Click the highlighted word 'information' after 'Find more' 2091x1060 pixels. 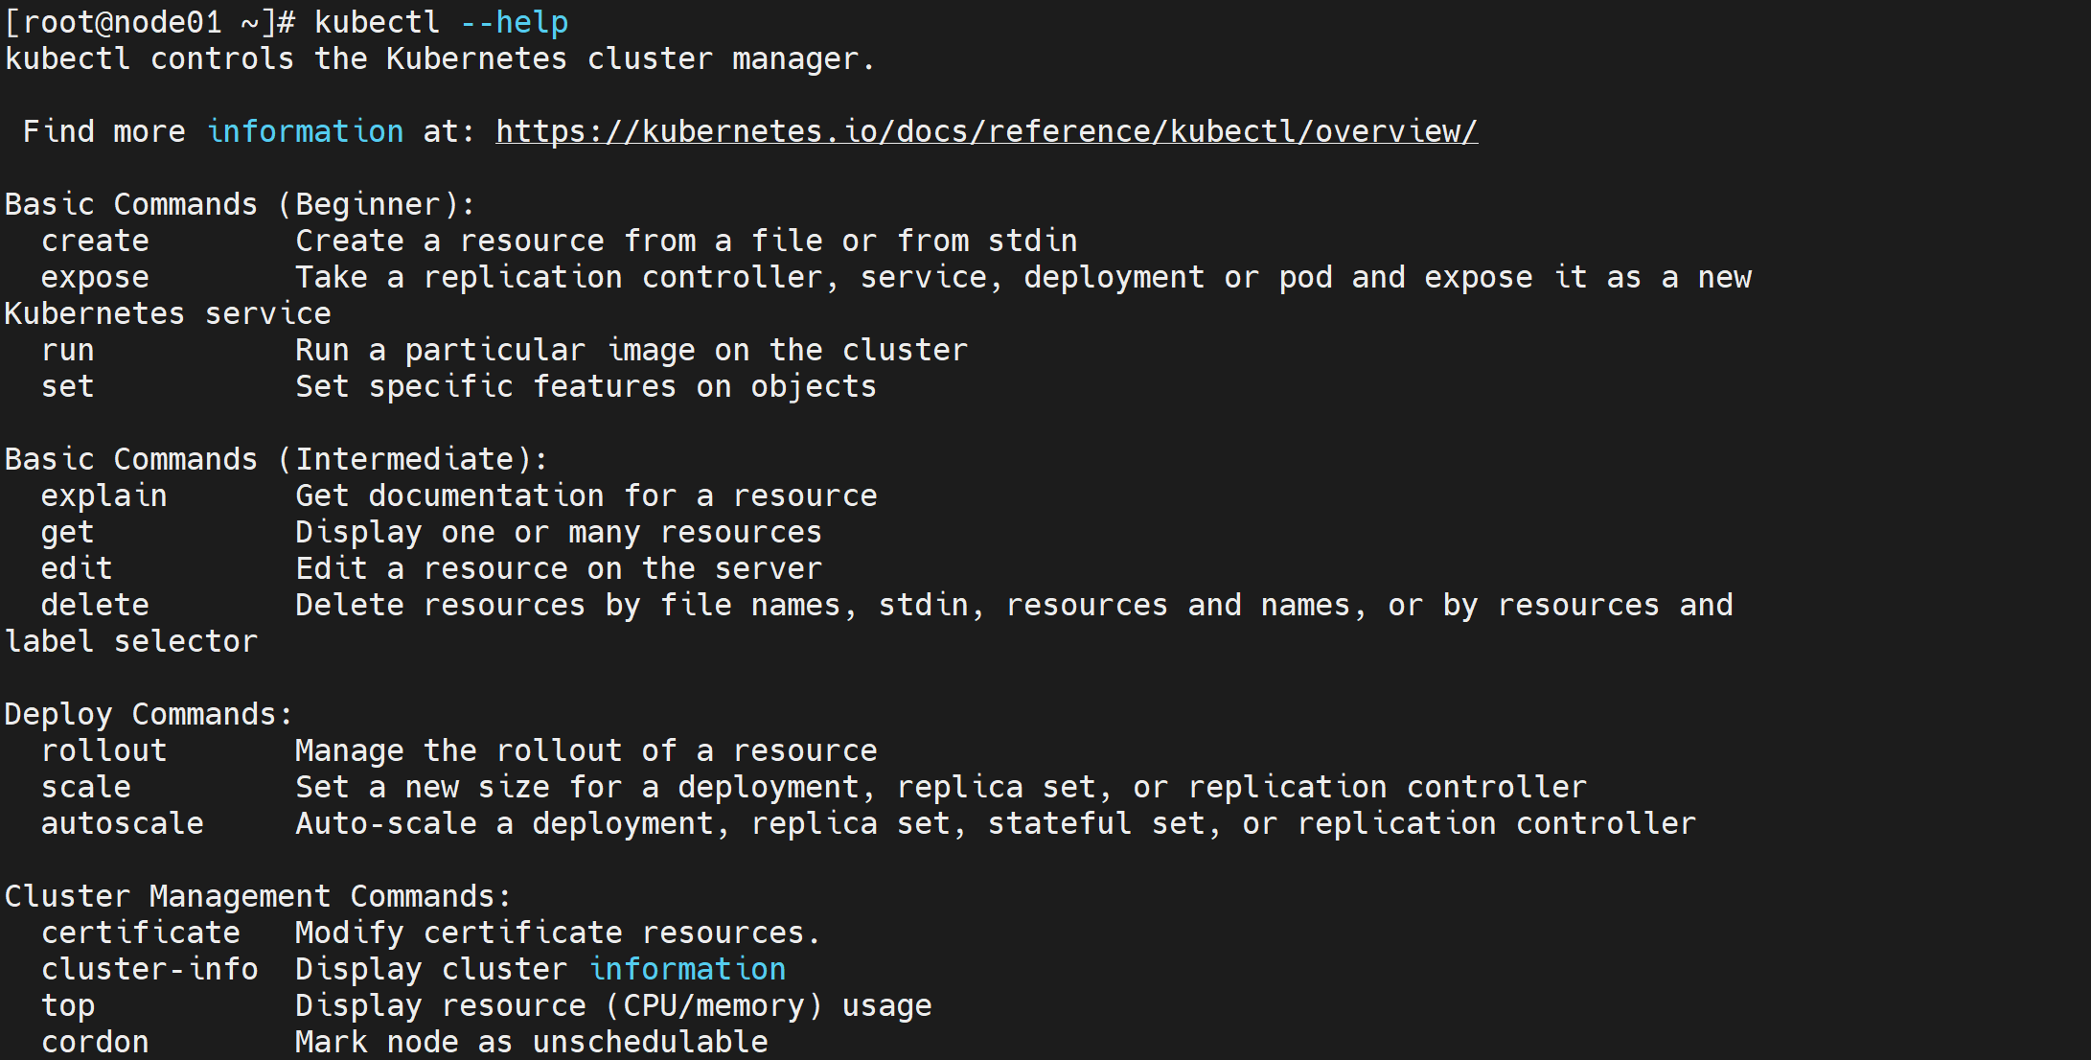click(306, 131)
